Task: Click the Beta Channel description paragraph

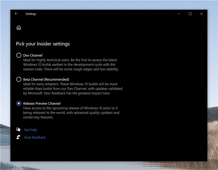Action: point(73,88)
